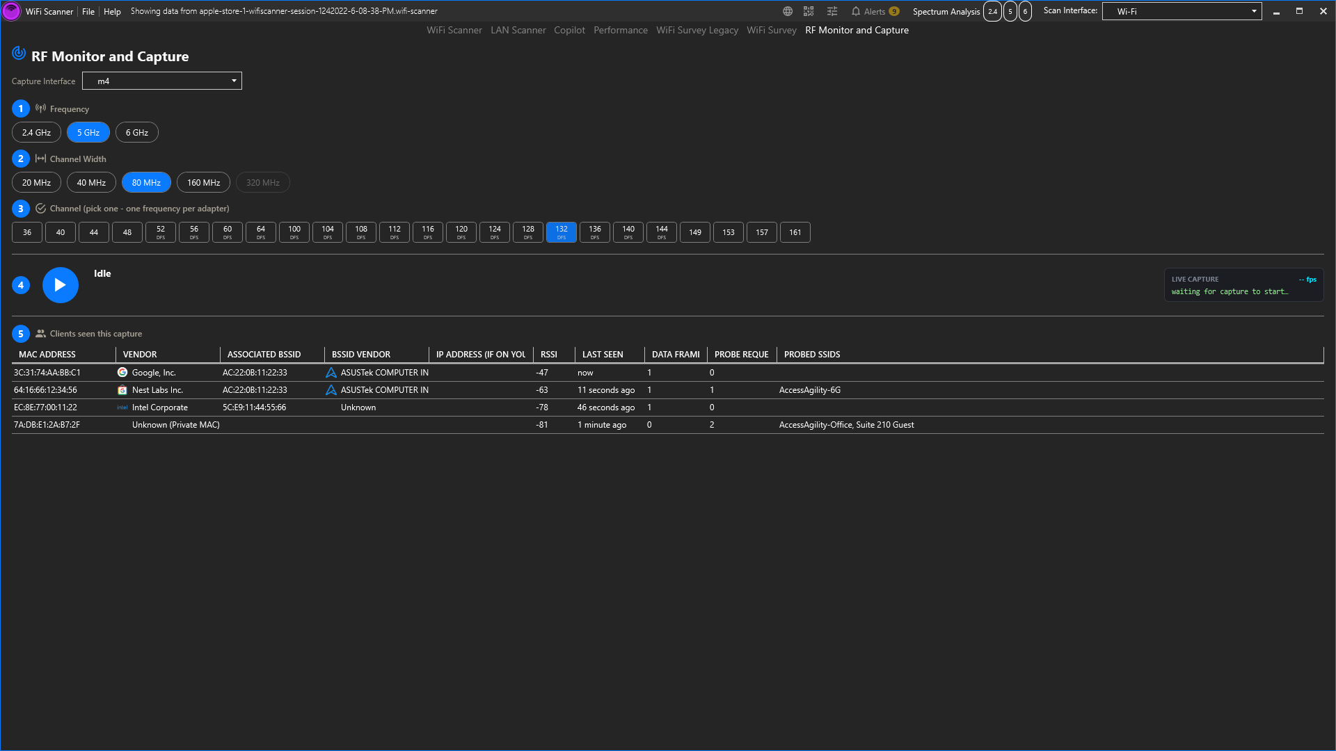Switch to the WiFi Scanner tab
This screenshot has height=751, width=1336.
pos(454,30)
